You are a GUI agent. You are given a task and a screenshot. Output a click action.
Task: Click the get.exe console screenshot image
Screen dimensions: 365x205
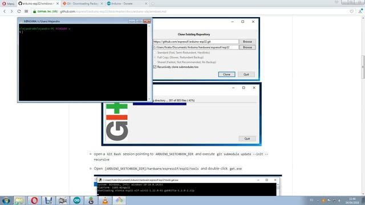click(188, 186)
